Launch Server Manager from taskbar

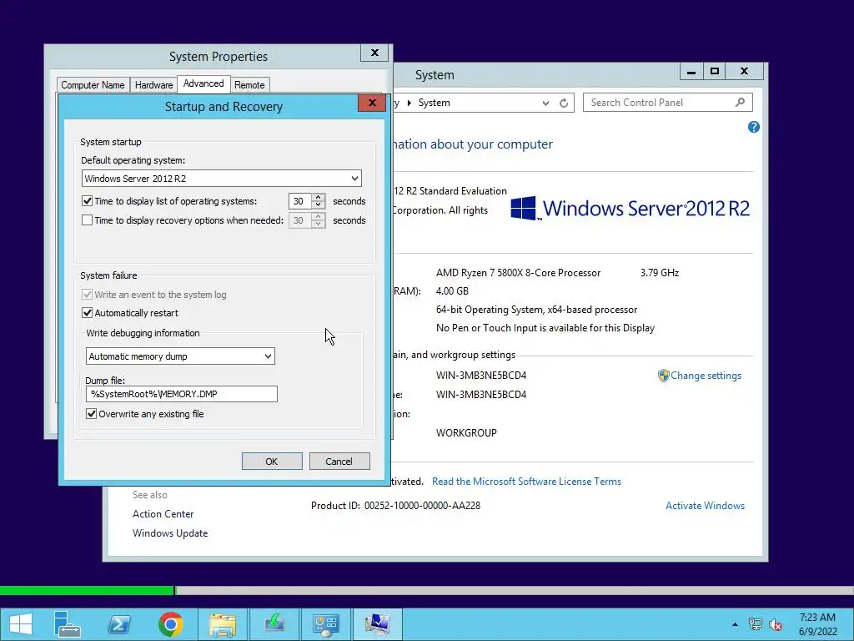[x=68, y=624]
